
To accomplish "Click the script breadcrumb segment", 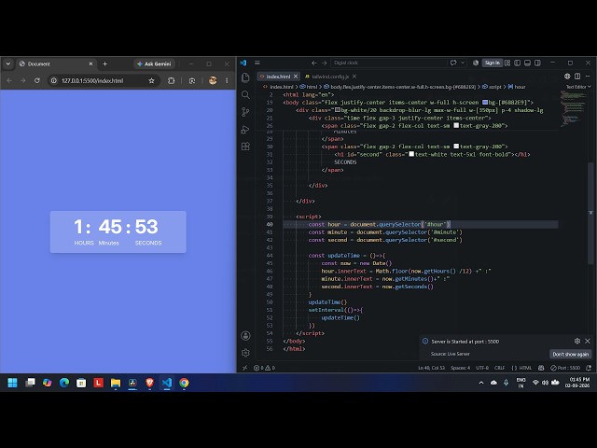I will 492,87.
